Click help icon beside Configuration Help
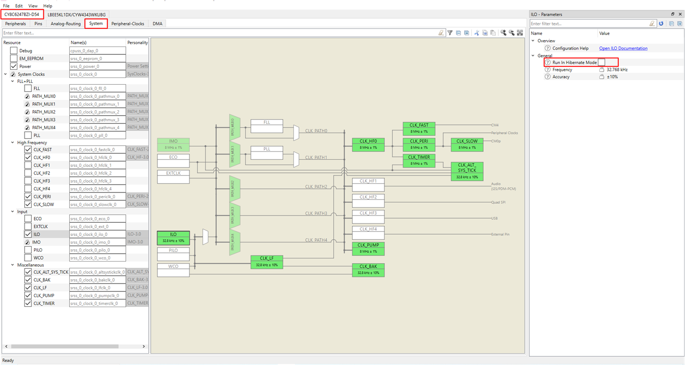 coord(548,48)
